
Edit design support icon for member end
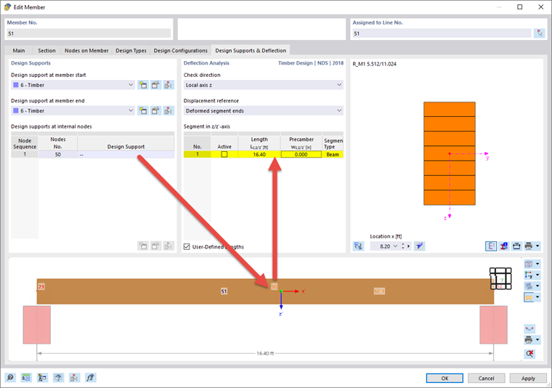tap(155, 110)
